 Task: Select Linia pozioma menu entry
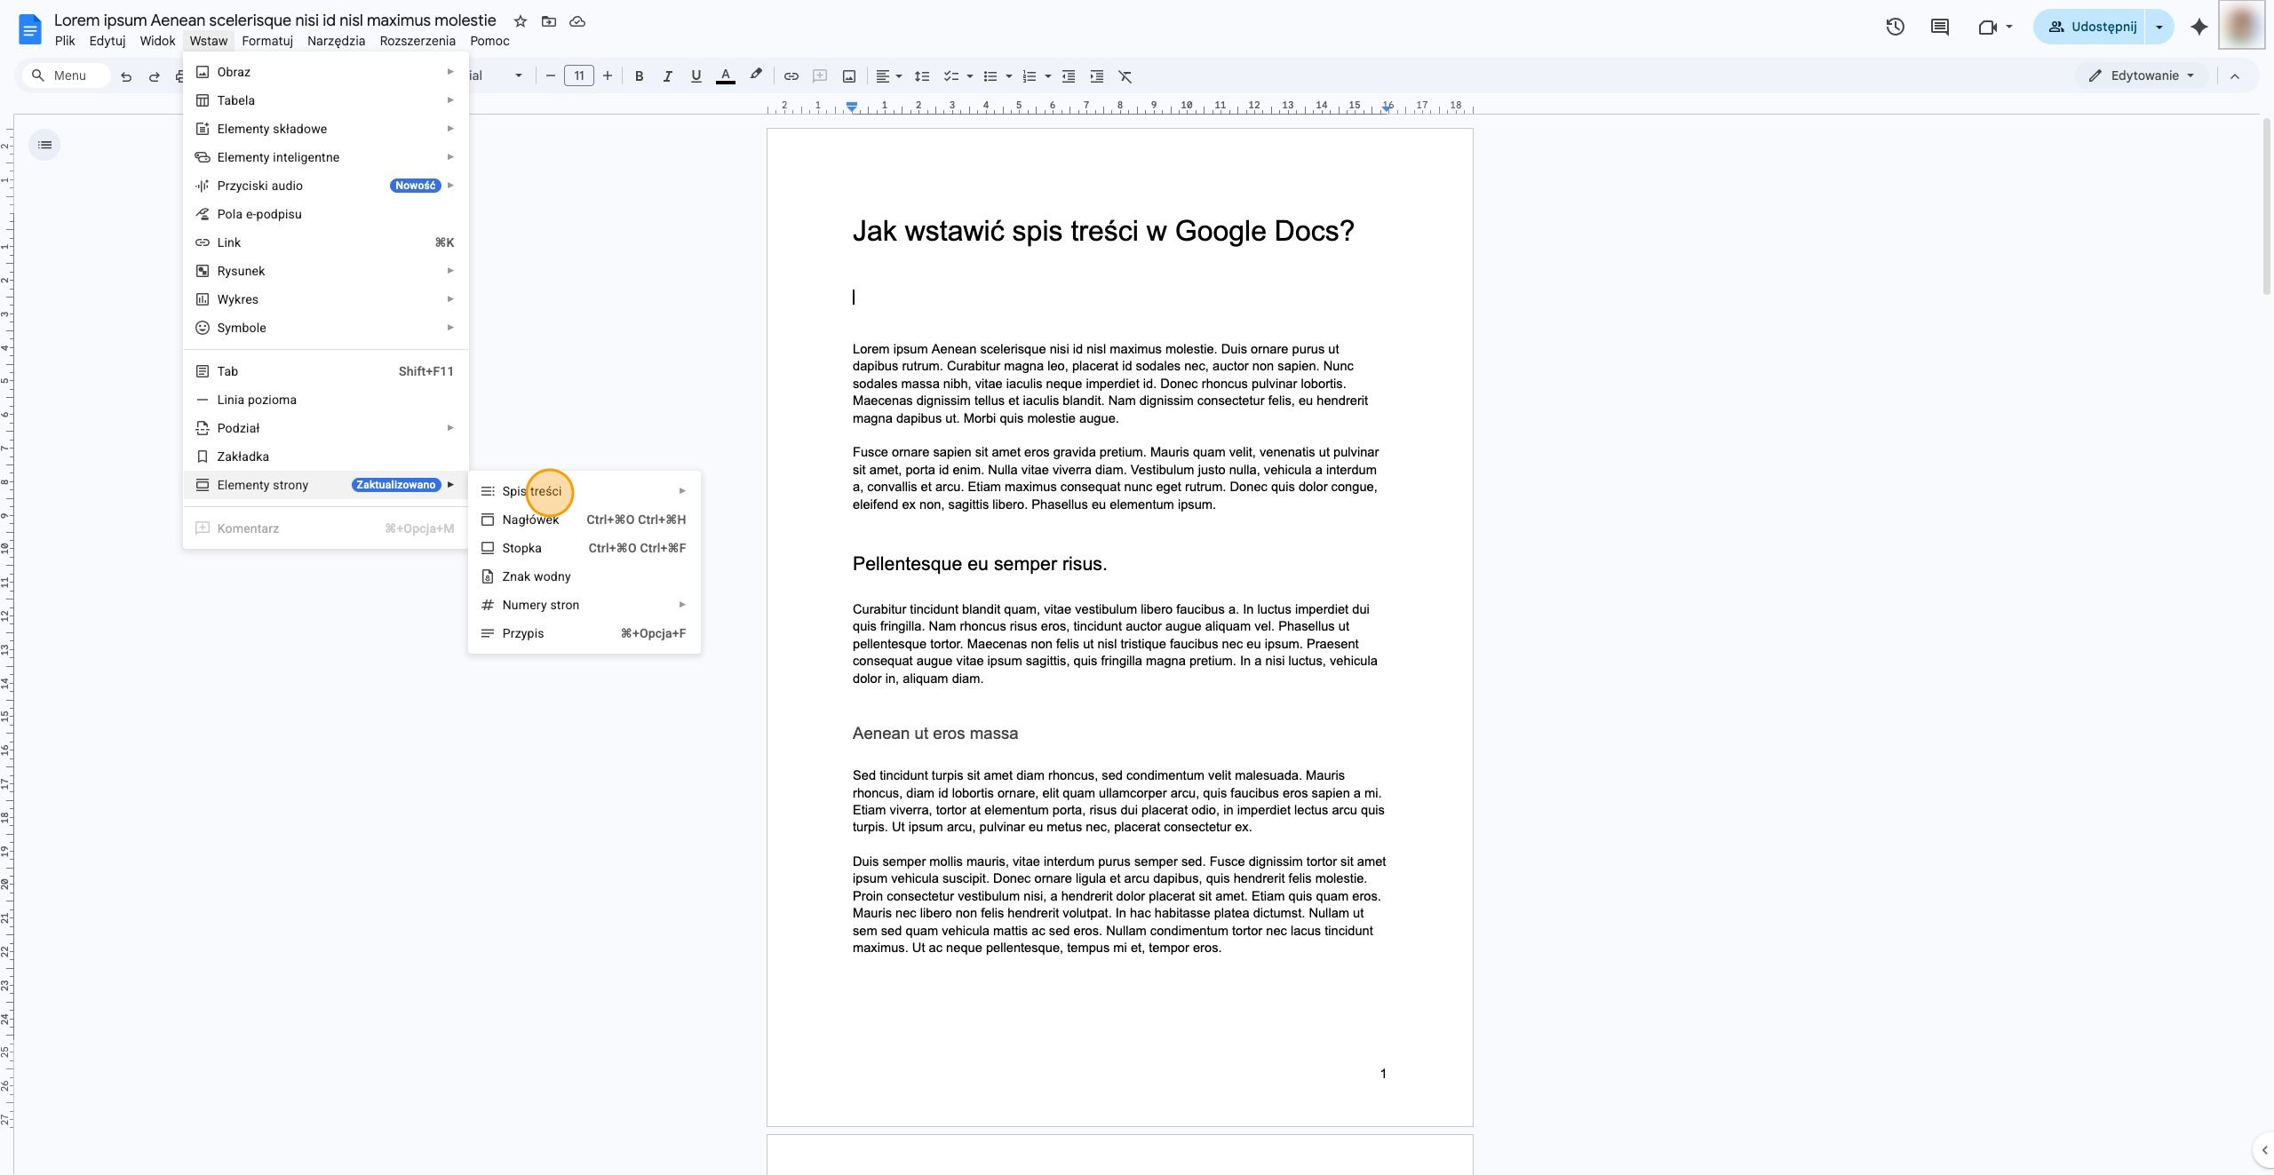[x=325, y=400]
